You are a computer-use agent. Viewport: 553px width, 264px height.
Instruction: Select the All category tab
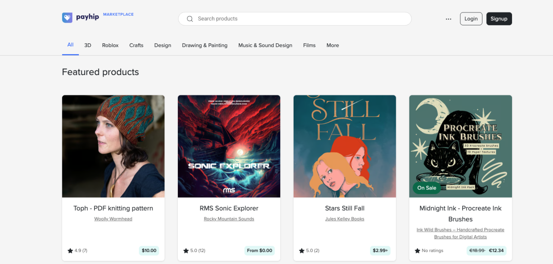71,45
